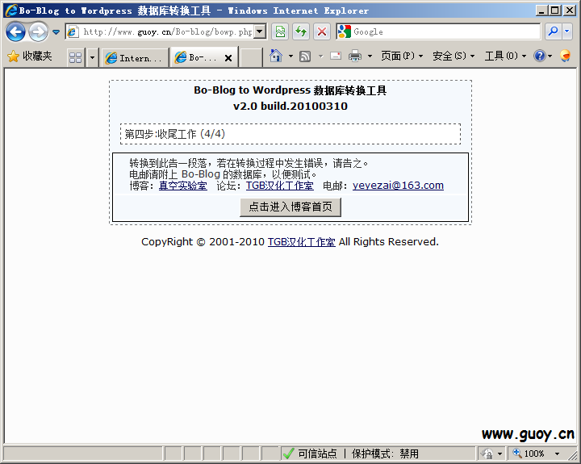Screen dimensions: 581x464
Task: Switch to the Intern... tab
Action: pos(134,58)
